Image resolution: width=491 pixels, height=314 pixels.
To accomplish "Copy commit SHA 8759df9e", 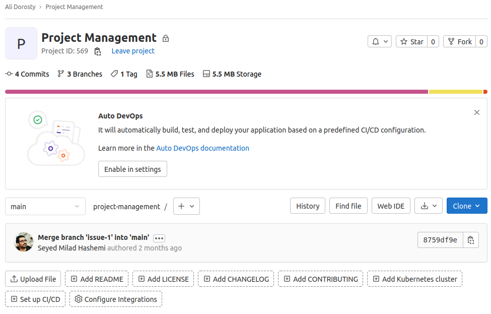I will pyautogui.click(x=470, y=240).
